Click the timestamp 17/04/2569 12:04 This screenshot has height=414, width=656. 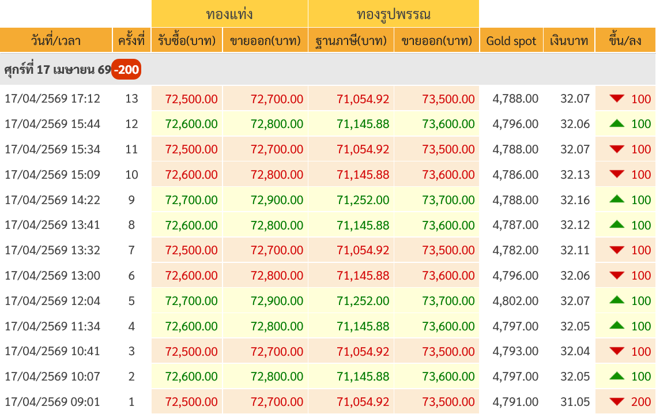(52, 300)
